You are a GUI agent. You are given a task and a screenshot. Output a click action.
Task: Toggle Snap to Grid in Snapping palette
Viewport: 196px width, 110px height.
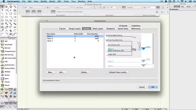(2, 103)
